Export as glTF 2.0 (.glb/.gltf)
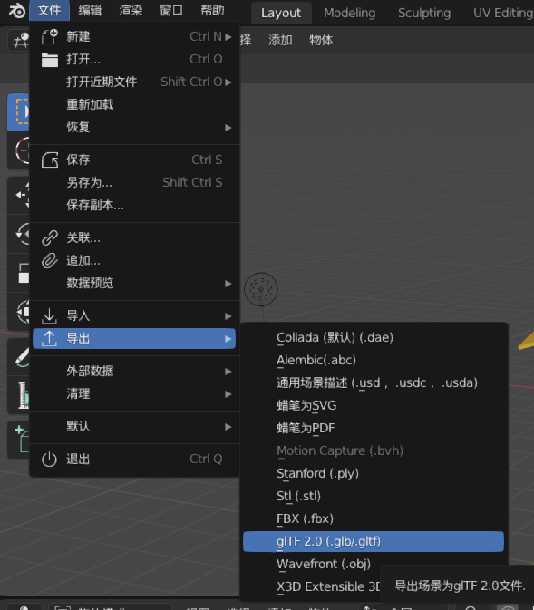This screenshot has width=534, height=610. (374, 541)
